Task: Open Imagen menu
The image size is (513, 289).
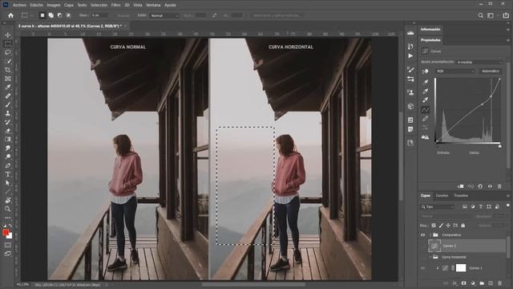Action: pyautogui.click(x=54, y=5)
